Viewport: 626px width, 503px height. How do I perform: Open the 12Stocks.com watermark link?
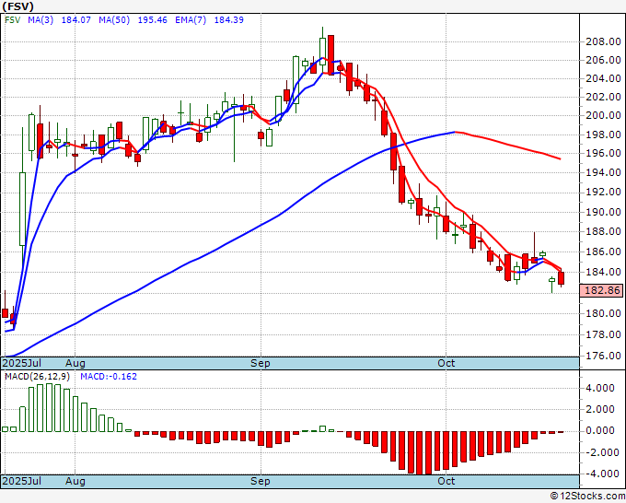click(586, 496)
